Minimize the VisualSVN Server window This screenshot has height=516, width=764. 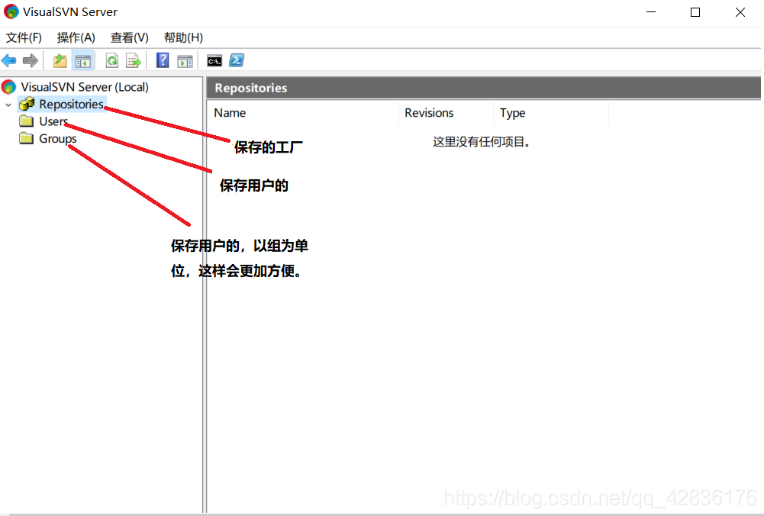651,12
